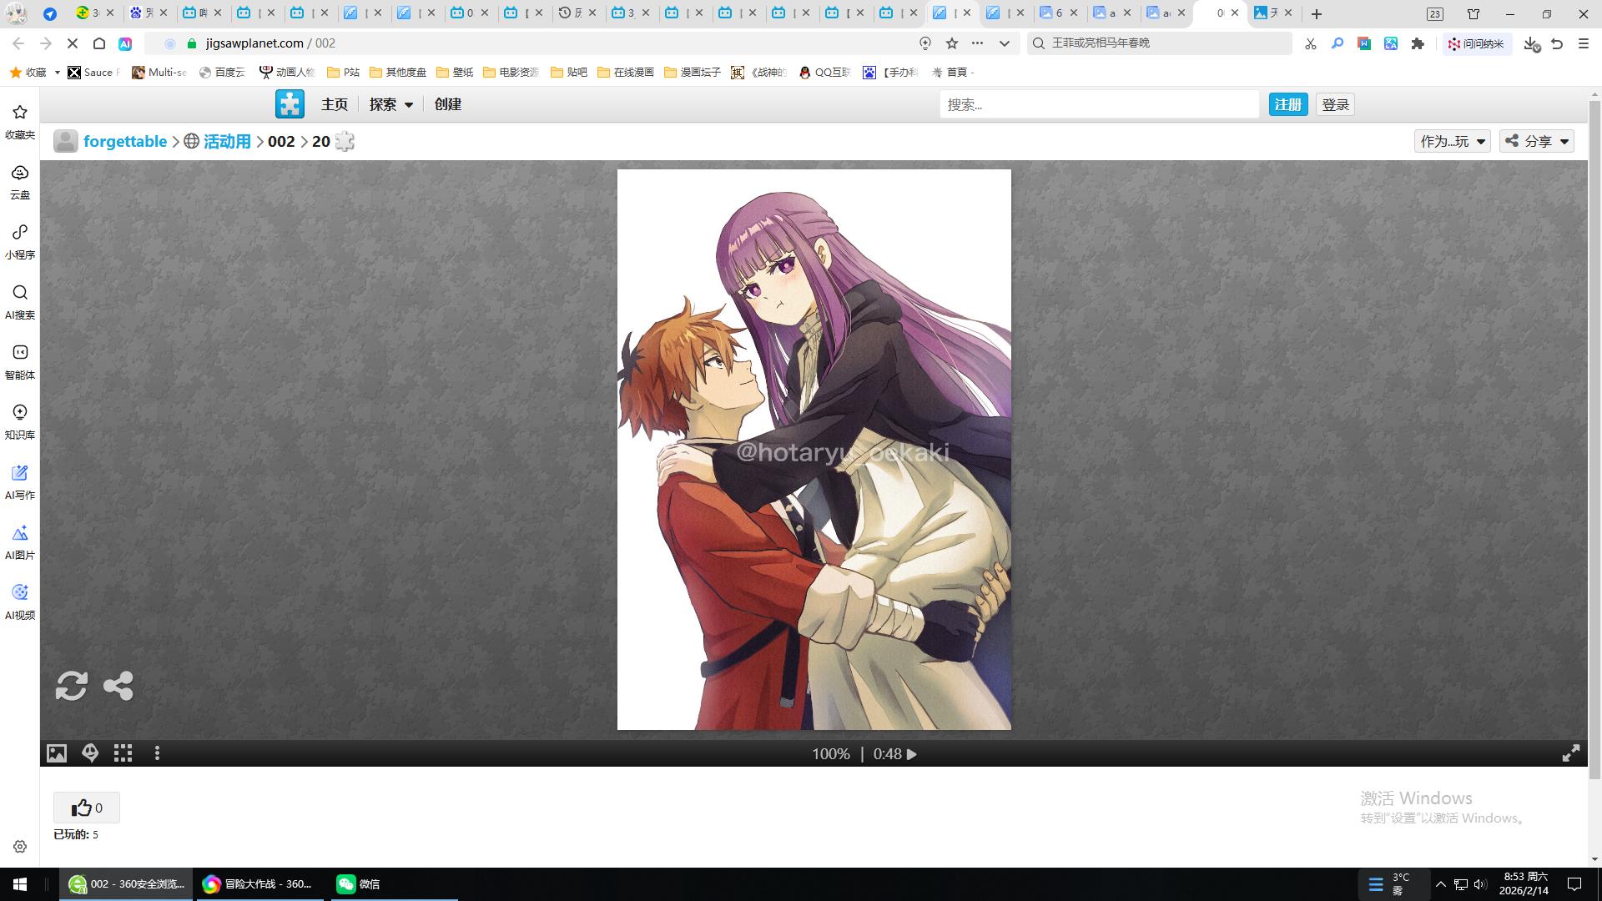This screenshot has height=901, width=1602.
Task: Go to the 主页 menu item
Action: pos(334,104)
